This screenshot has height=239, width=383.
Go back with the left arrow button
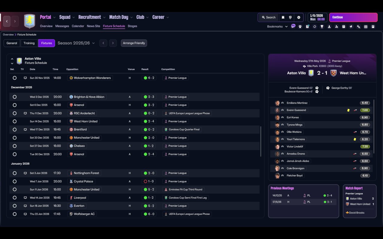point(7,21)
